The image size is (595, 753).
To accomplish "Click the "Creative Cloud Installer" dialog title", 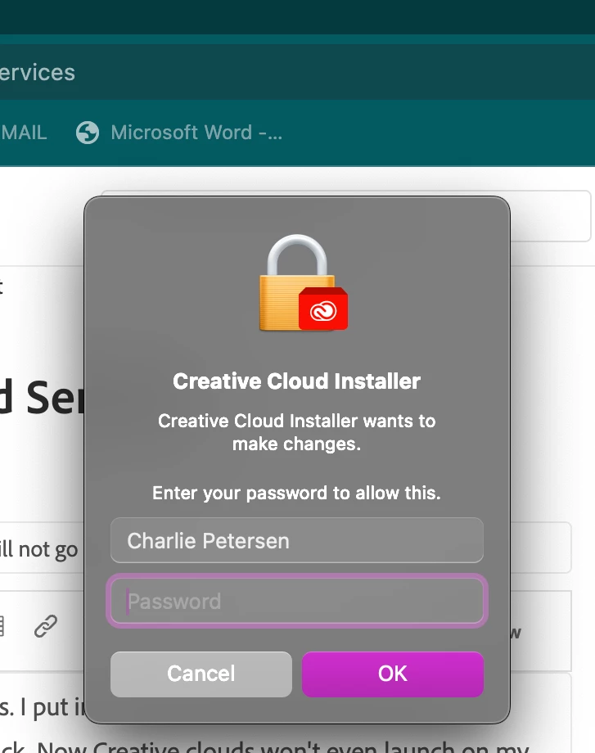I will coord(297,381).
